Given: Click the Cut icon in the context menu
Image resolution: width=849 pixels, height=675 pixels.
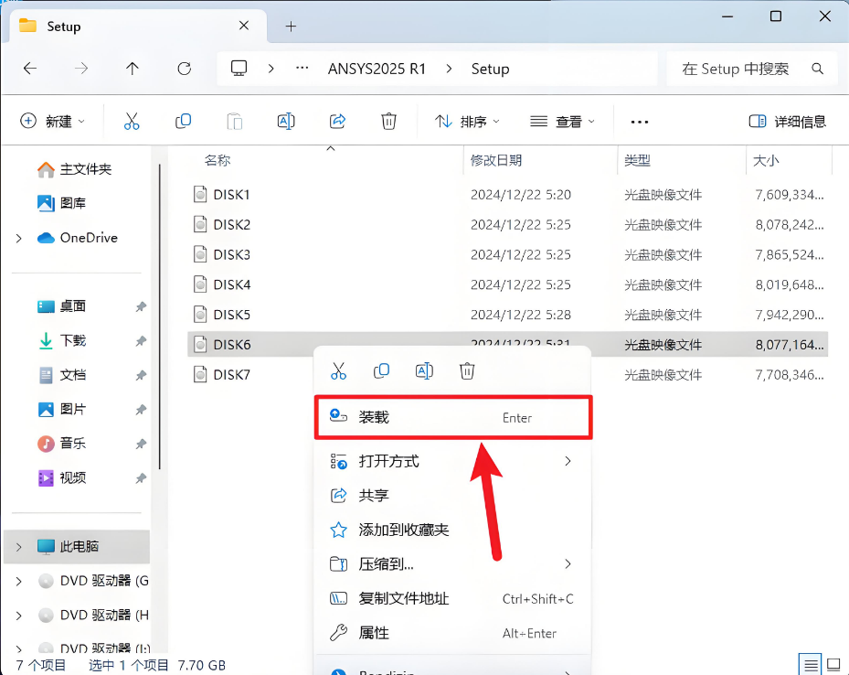Looking at the screenshot, I should (x=338, y=371).
